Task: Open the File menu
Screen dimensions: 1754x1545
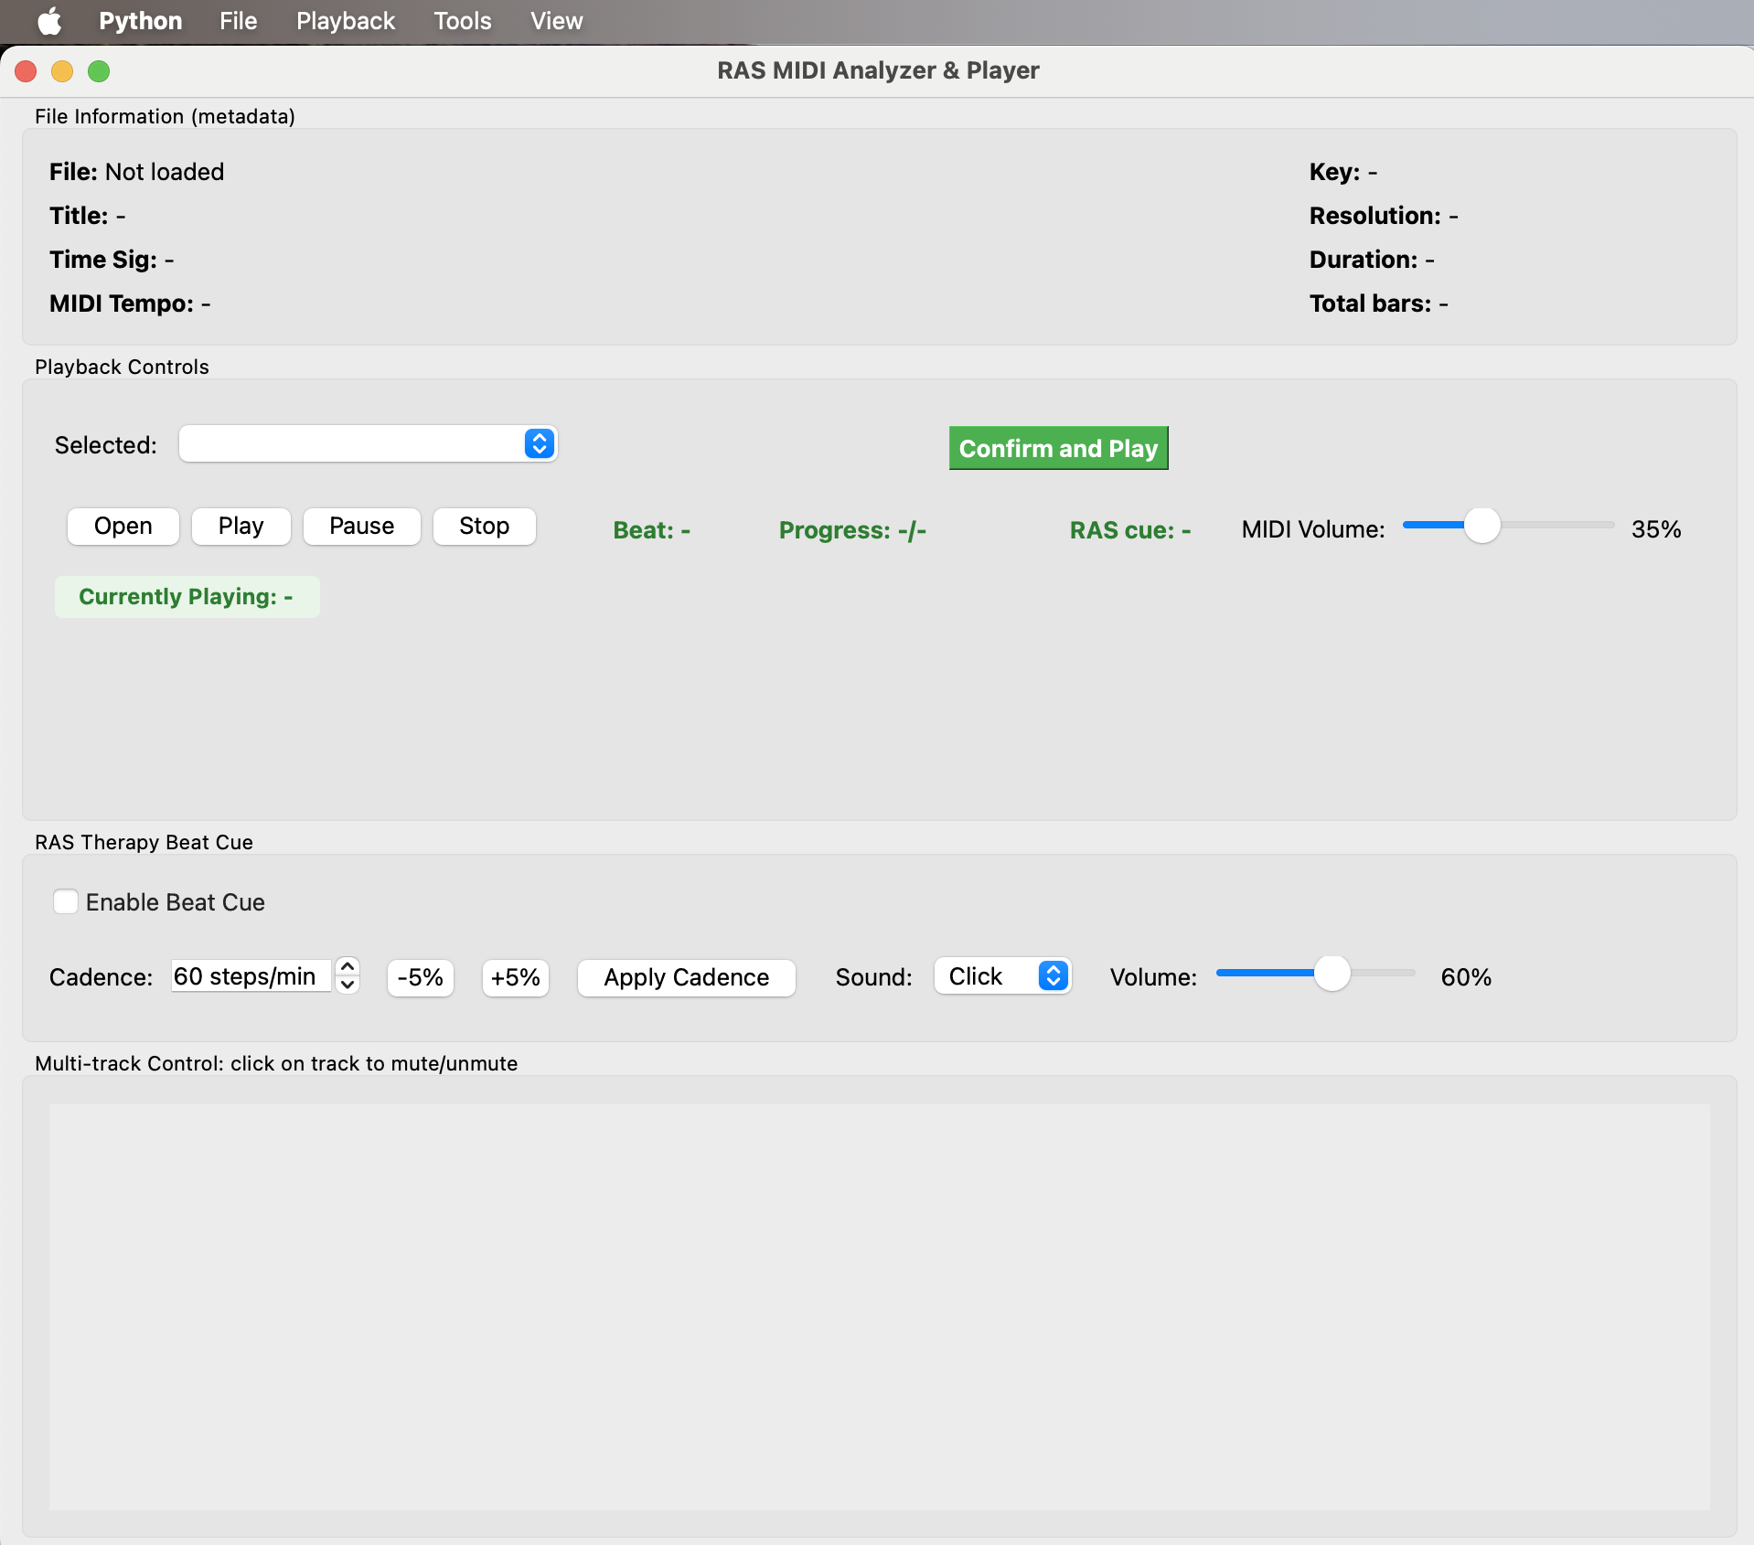Action: click(238, 21)
